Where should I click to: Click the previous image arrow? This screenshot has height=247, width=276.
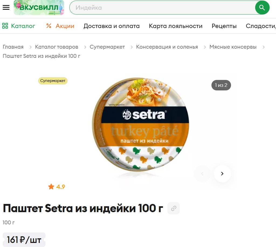202,174
